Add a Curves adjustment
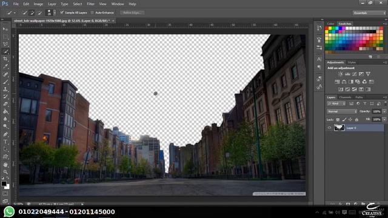This screenshot has width=388, height=218. [x=354, y=74]
